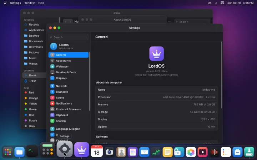Select Wallpaper in Settings sidebar
257x160 pixels.
(x=68, y=66)
